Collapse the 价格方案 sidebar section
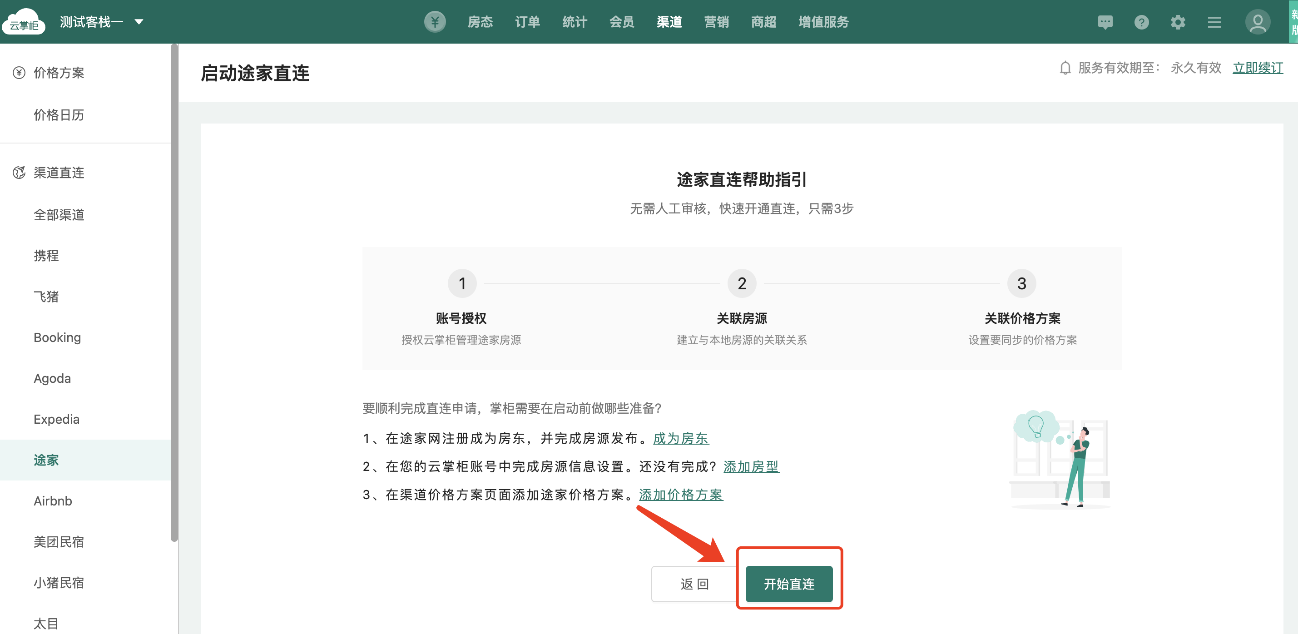 [x=59, y=73]
